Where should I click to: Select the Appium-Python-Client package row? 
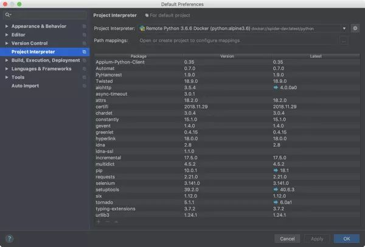[227, 62]
